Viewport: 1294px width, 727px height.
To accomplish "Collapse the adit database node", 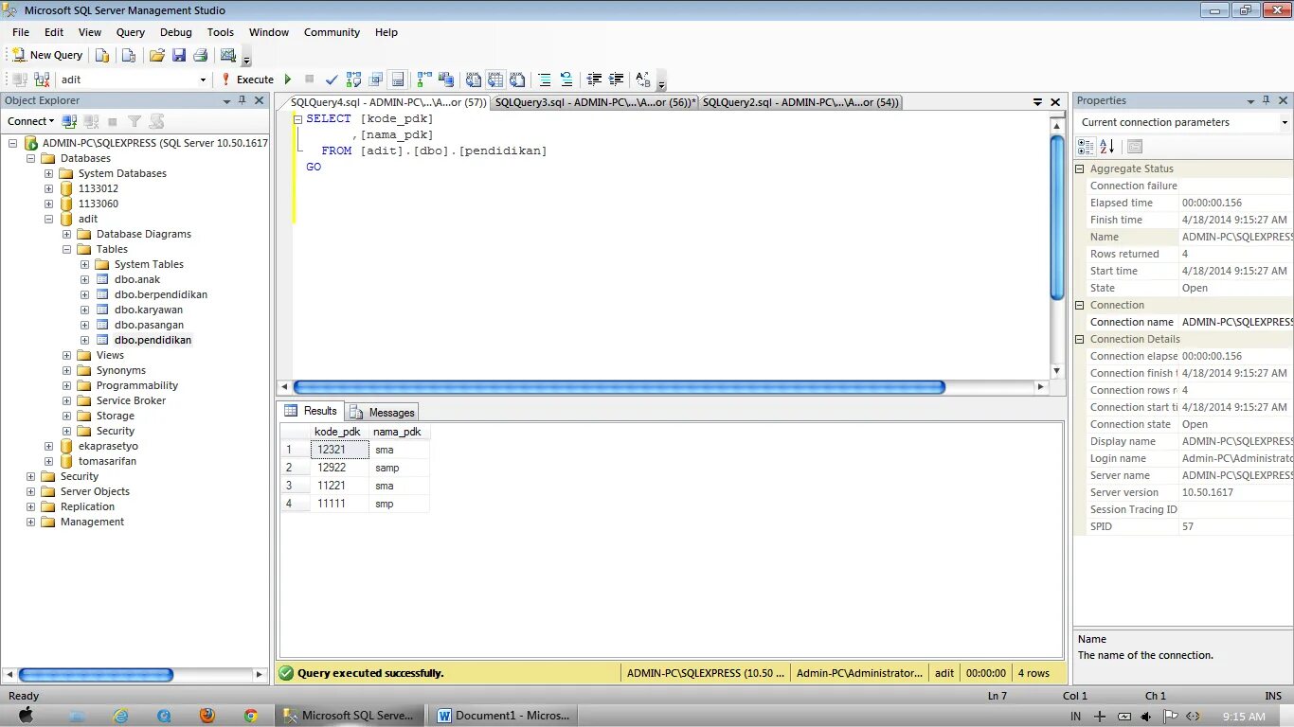I will click(x=48, y=219).
